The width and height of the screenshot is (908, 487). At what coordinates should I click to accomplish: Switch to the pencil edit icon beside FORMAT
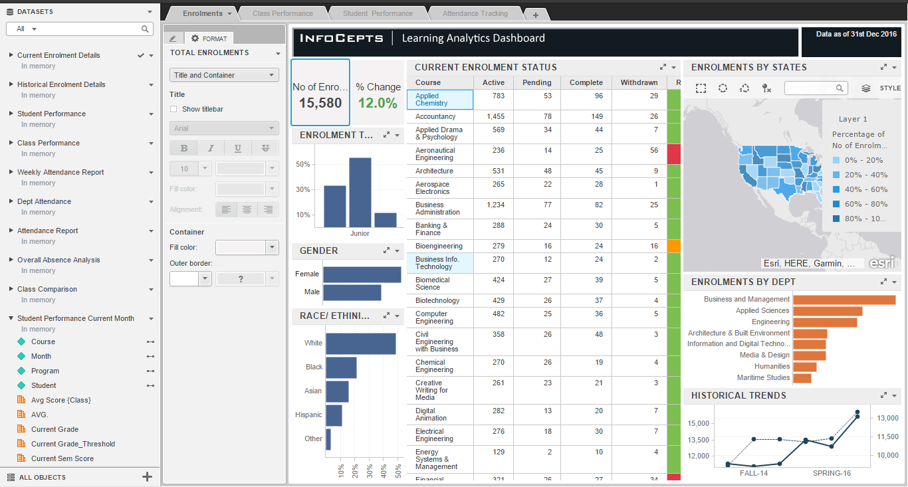173,37
